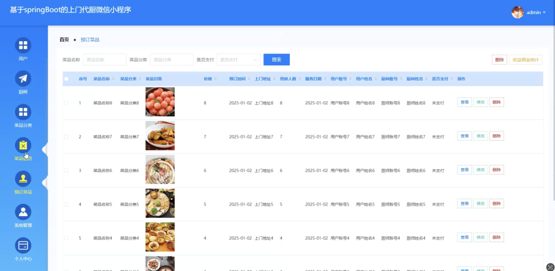The width and height of the screenshot is (555, 271).
Task: Click 修改 for row 菜品名称6
Action: click(480, 170)
